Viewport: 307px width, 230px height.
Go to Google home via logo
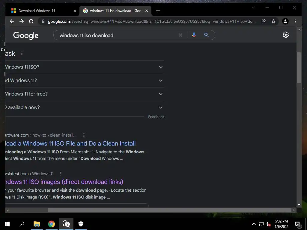[26, 36]
